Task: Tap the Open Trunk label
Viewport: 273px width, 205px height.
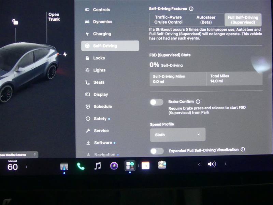Action: 54,17
